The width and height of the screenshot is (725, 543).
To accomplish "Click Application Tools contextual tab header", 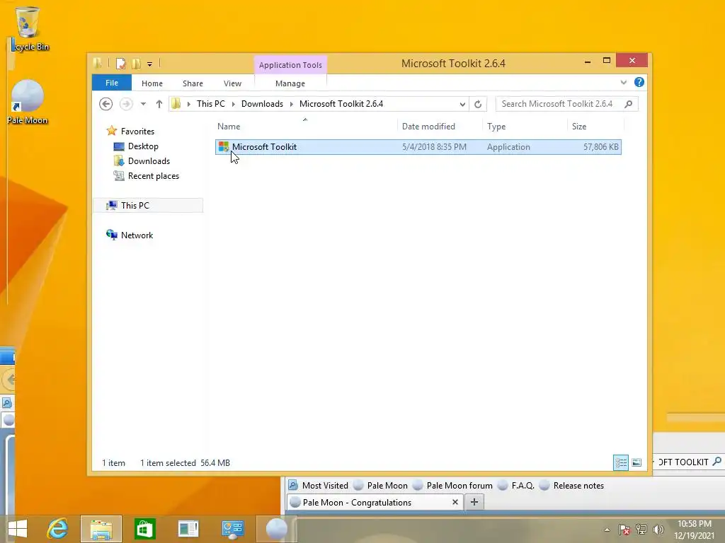I will (290, 65).
